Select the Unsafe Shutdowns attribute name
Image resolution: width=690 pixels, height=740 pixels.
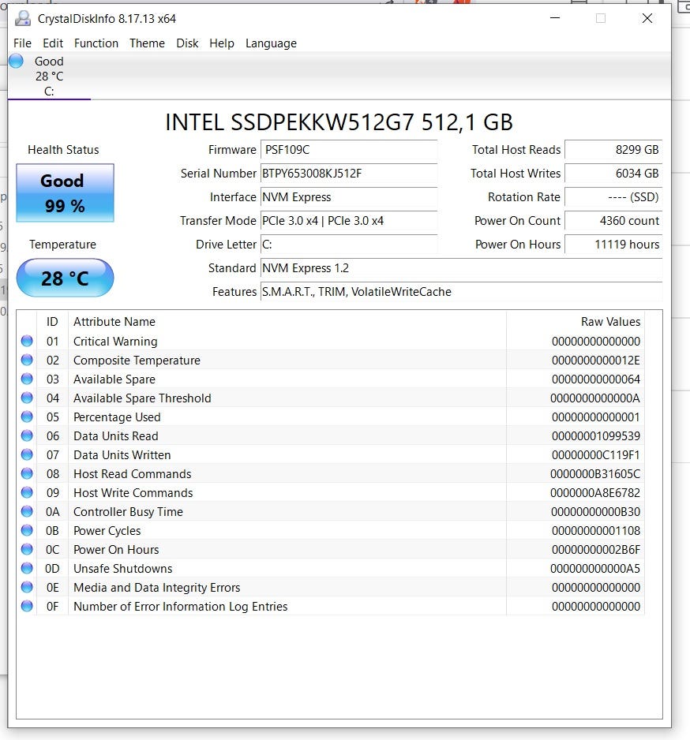click(x=123, y=568)
